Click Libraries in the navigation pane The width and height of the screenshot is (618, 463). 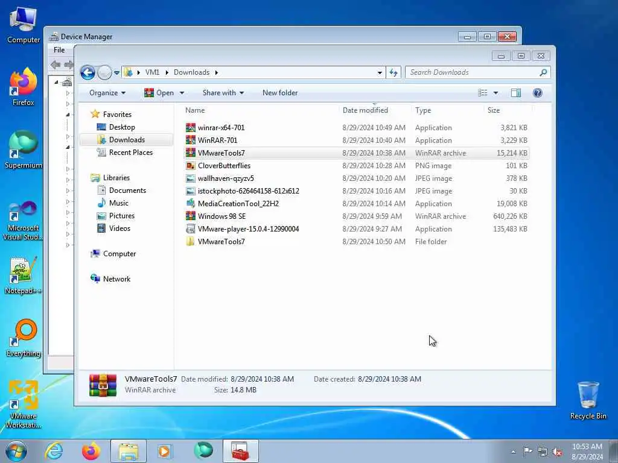(x=116, y=178)
